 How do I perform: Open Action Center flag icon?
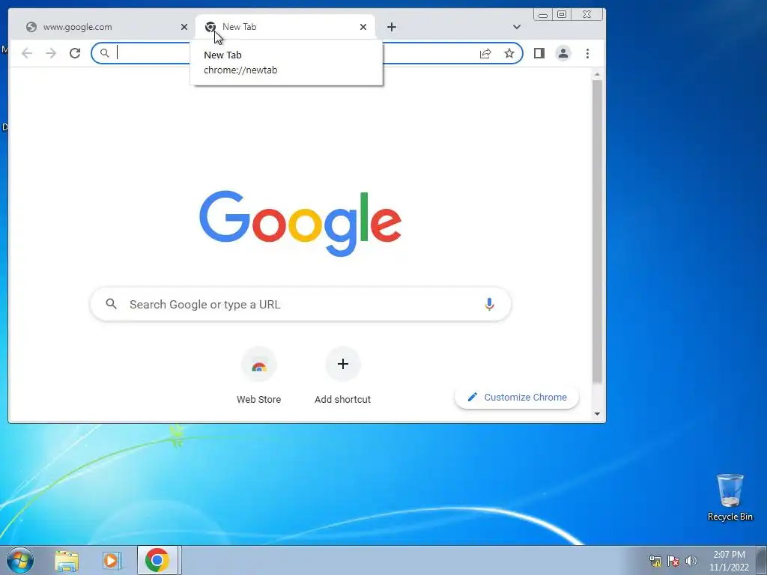pyautogui.click(x=673, y=561)
